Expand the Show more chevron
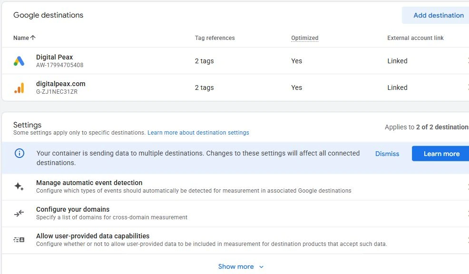 (x=262, y=267)
